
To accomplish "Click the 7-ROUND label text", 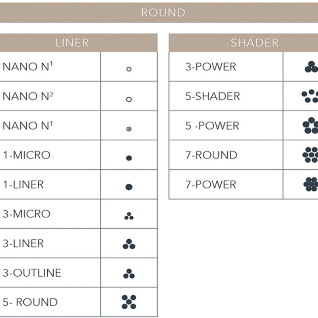I will [x=211, y=155].
